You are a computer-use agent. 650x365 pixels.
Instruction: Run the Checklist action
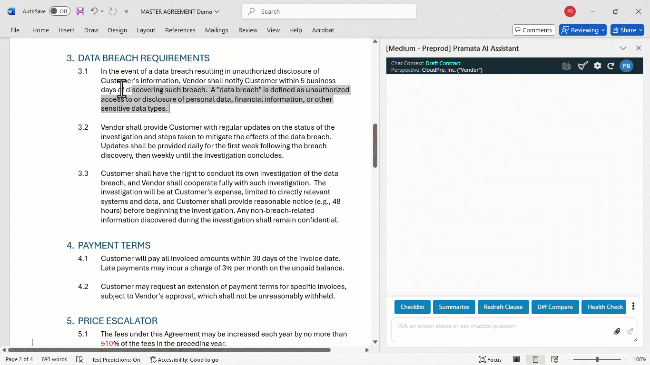[x=412, y=307]
